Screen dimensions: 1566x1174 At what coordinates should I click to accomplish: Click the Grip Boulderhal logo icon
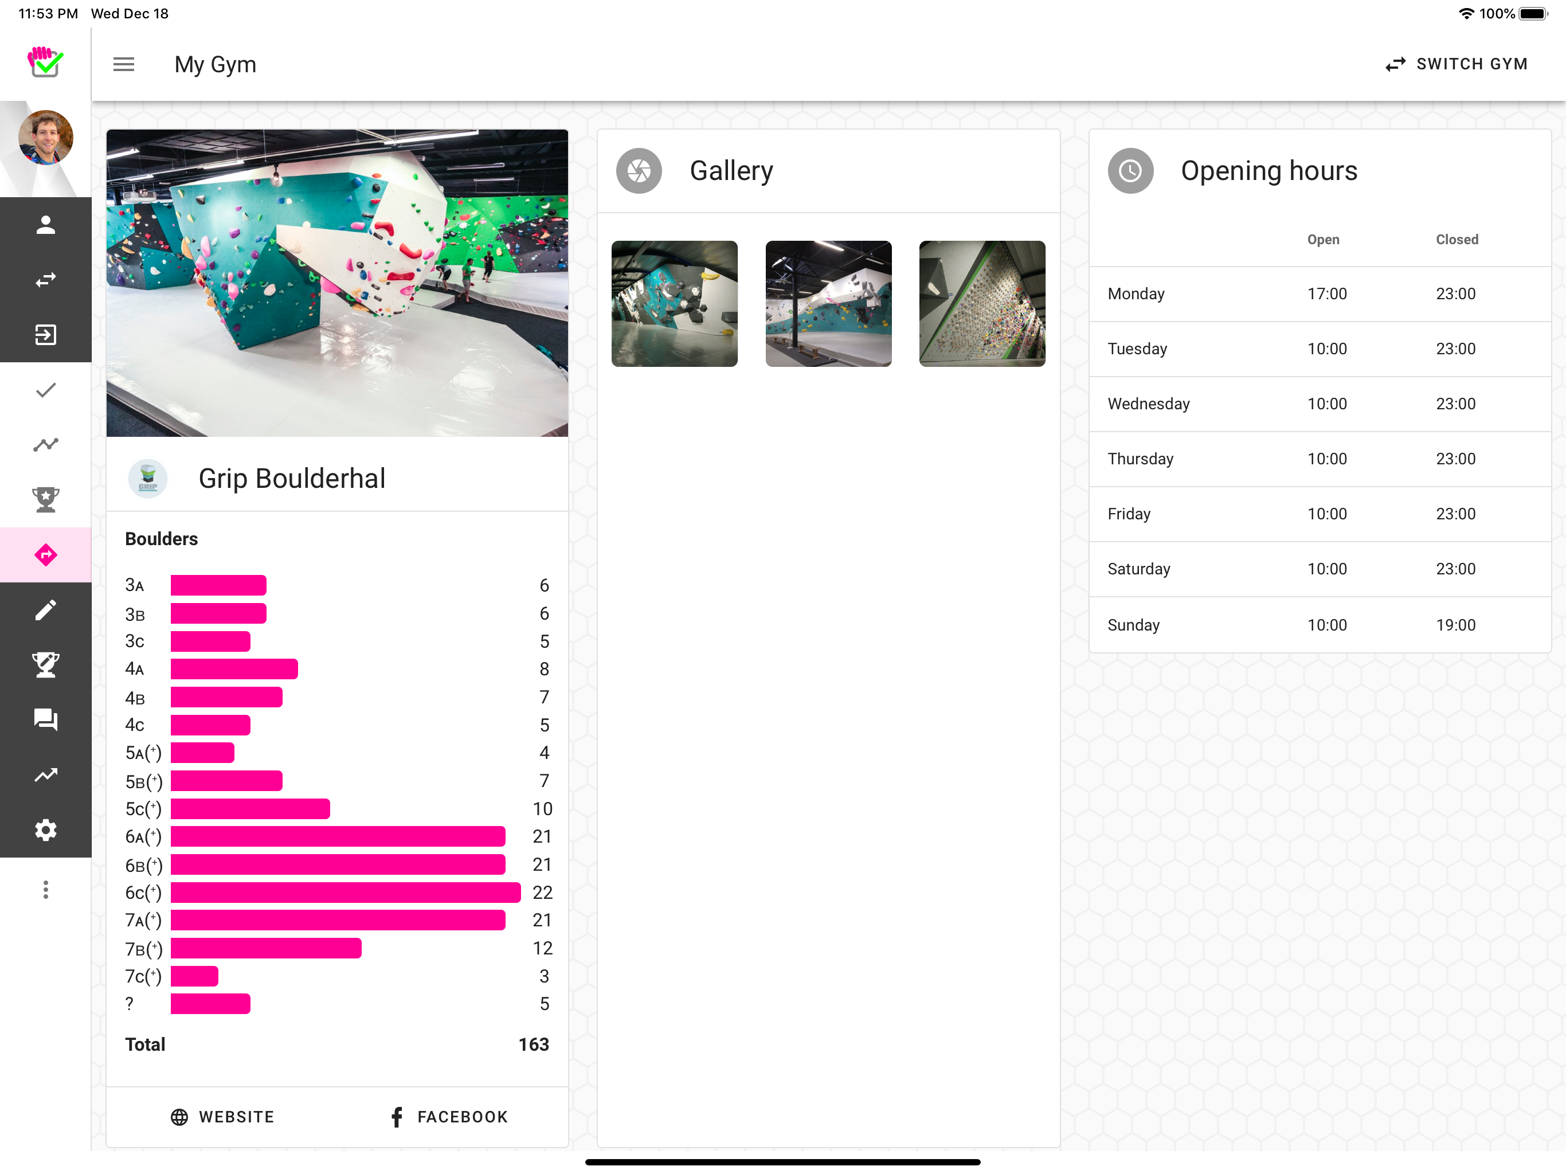[x=147, y=479]
